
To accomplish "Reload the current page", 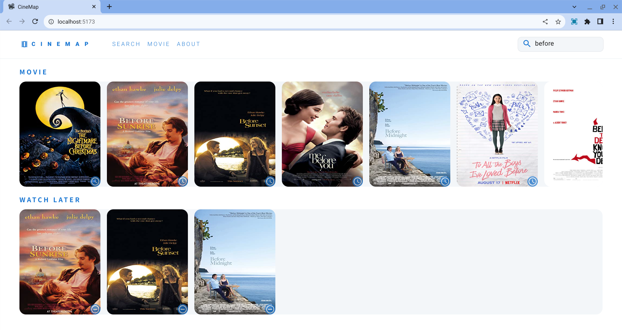I will point(35,22).
